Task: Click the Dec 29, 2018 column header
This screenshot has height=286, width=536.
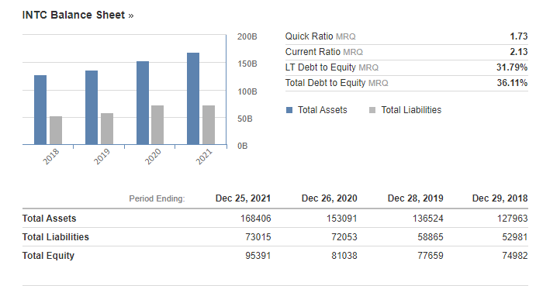Action: [500, 198]
